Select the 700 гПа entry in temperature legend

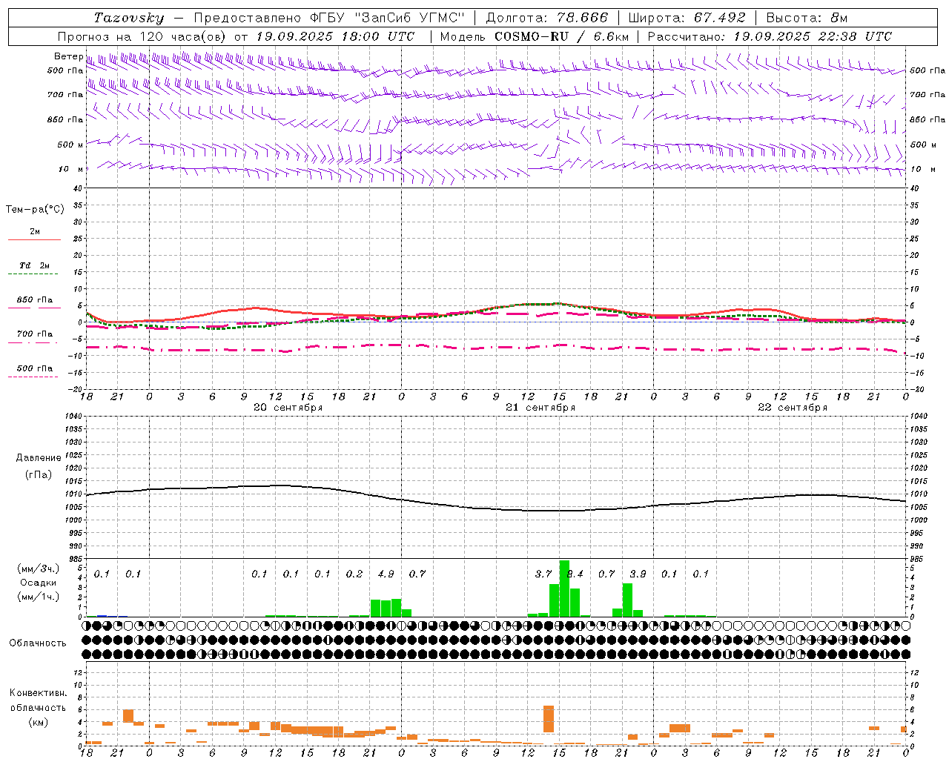pos(35,334)
